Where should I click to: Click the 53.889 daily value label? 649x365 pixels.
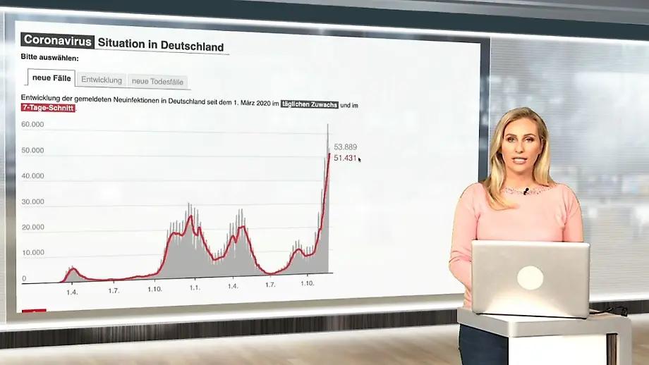pyautogui.click(x=345, y=147)
